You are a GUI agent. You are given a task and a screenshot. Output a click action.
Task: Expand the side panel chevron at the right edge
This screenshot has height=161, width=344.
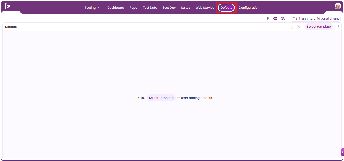343,152
